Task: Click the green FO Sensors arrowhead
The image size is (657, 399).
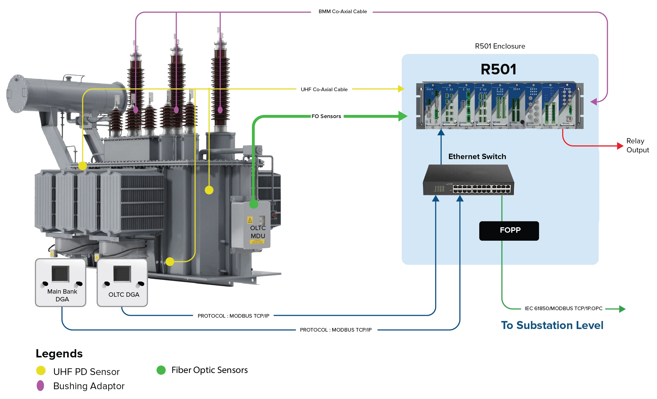Action: (x=403, y=116)
